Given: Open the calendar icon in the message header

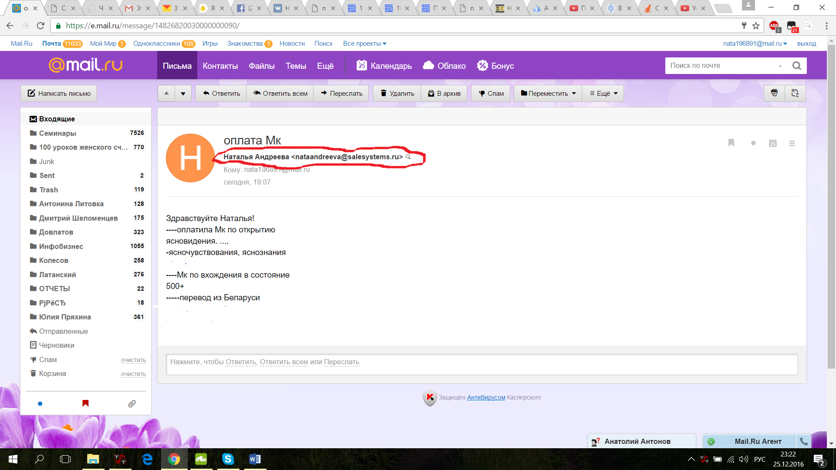Looking at the screenshot, I should point(772,143).
